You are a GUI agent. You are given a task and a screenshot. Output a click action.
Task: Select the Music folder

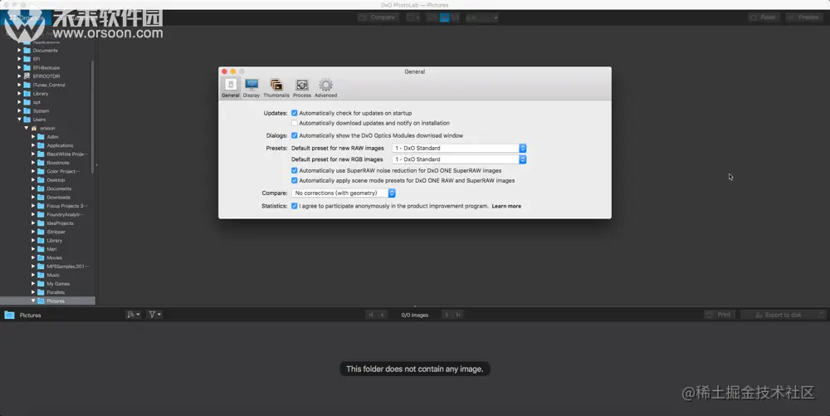(x=53, y=275)
